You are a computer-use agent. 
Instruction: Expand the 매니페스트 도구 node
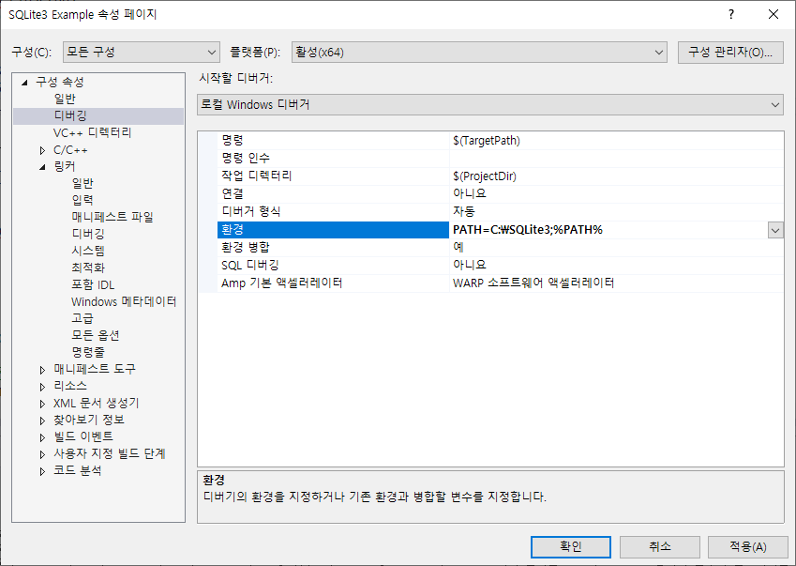tap(42, 370)
